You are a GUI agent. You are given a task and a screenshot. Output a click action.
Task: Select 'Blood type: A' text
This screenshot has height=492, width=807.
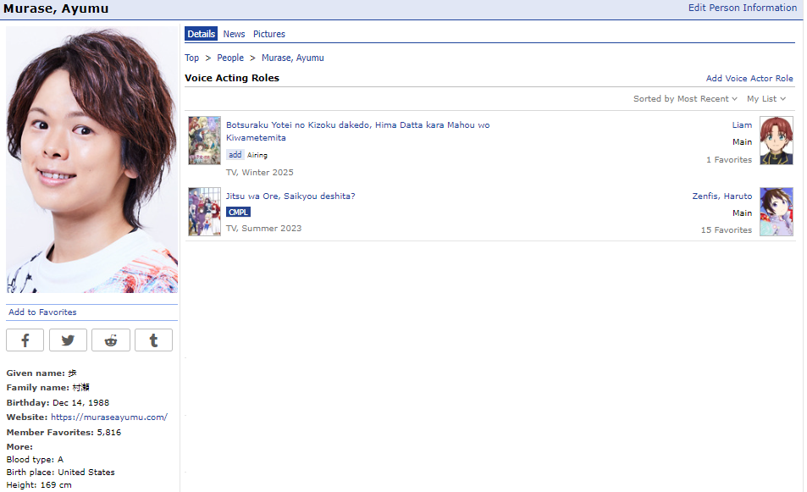(35, 459)
